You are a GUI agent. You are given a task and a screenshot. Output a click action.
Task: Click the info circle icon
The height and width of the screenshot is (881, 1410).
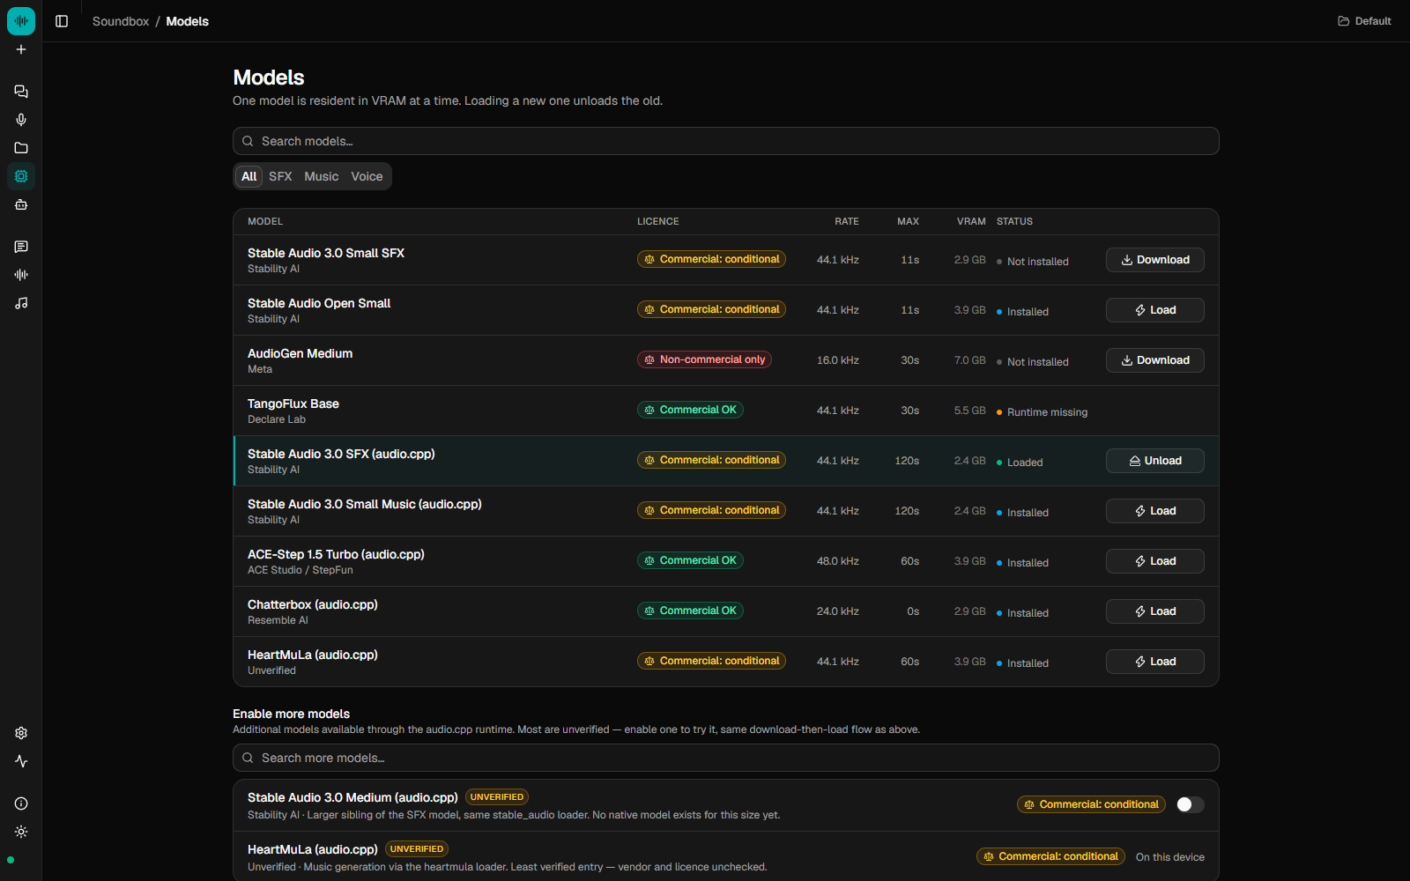pyautogui.click(x=21, y=803)
